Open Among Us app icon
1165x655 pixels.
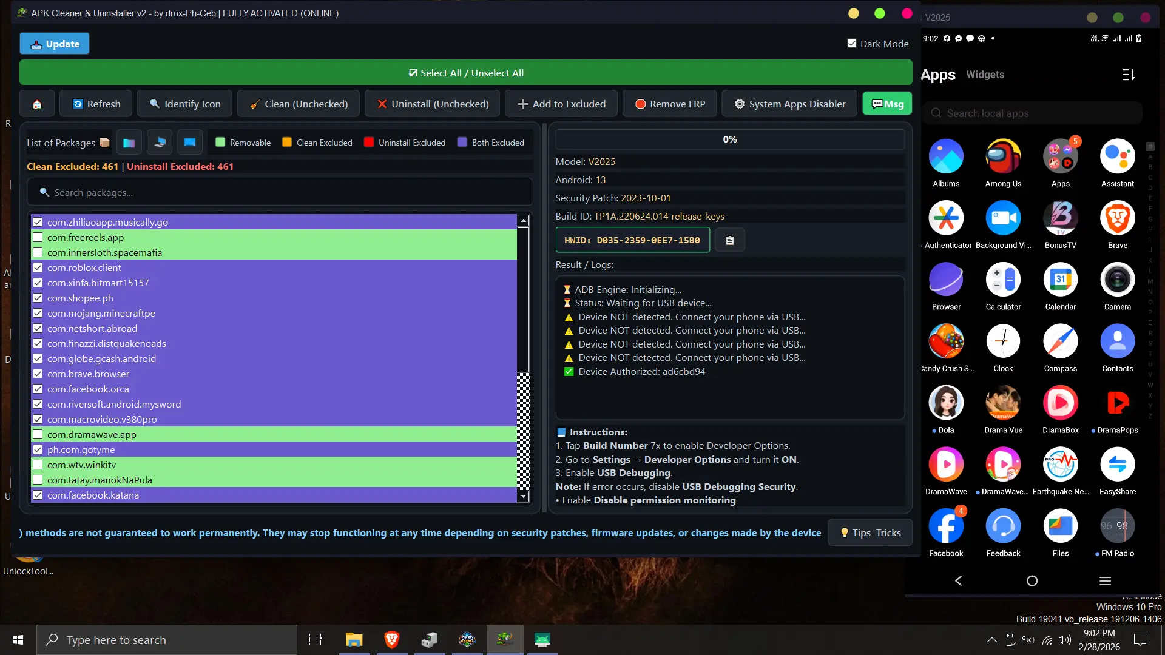pos(1003,156)
